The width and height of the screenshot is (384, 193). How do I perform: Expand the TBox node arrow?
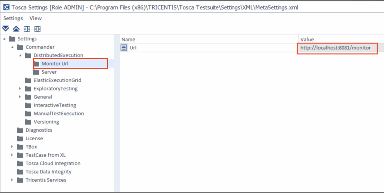click(12, 147)
